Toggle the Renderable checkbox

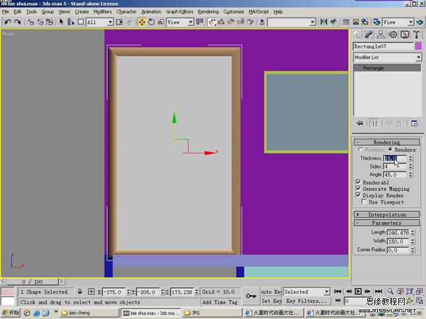click(358, 182)
